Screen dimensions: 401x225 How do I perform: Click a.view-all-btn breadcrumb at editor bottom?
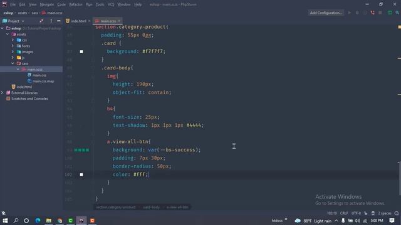coord(177,207)
